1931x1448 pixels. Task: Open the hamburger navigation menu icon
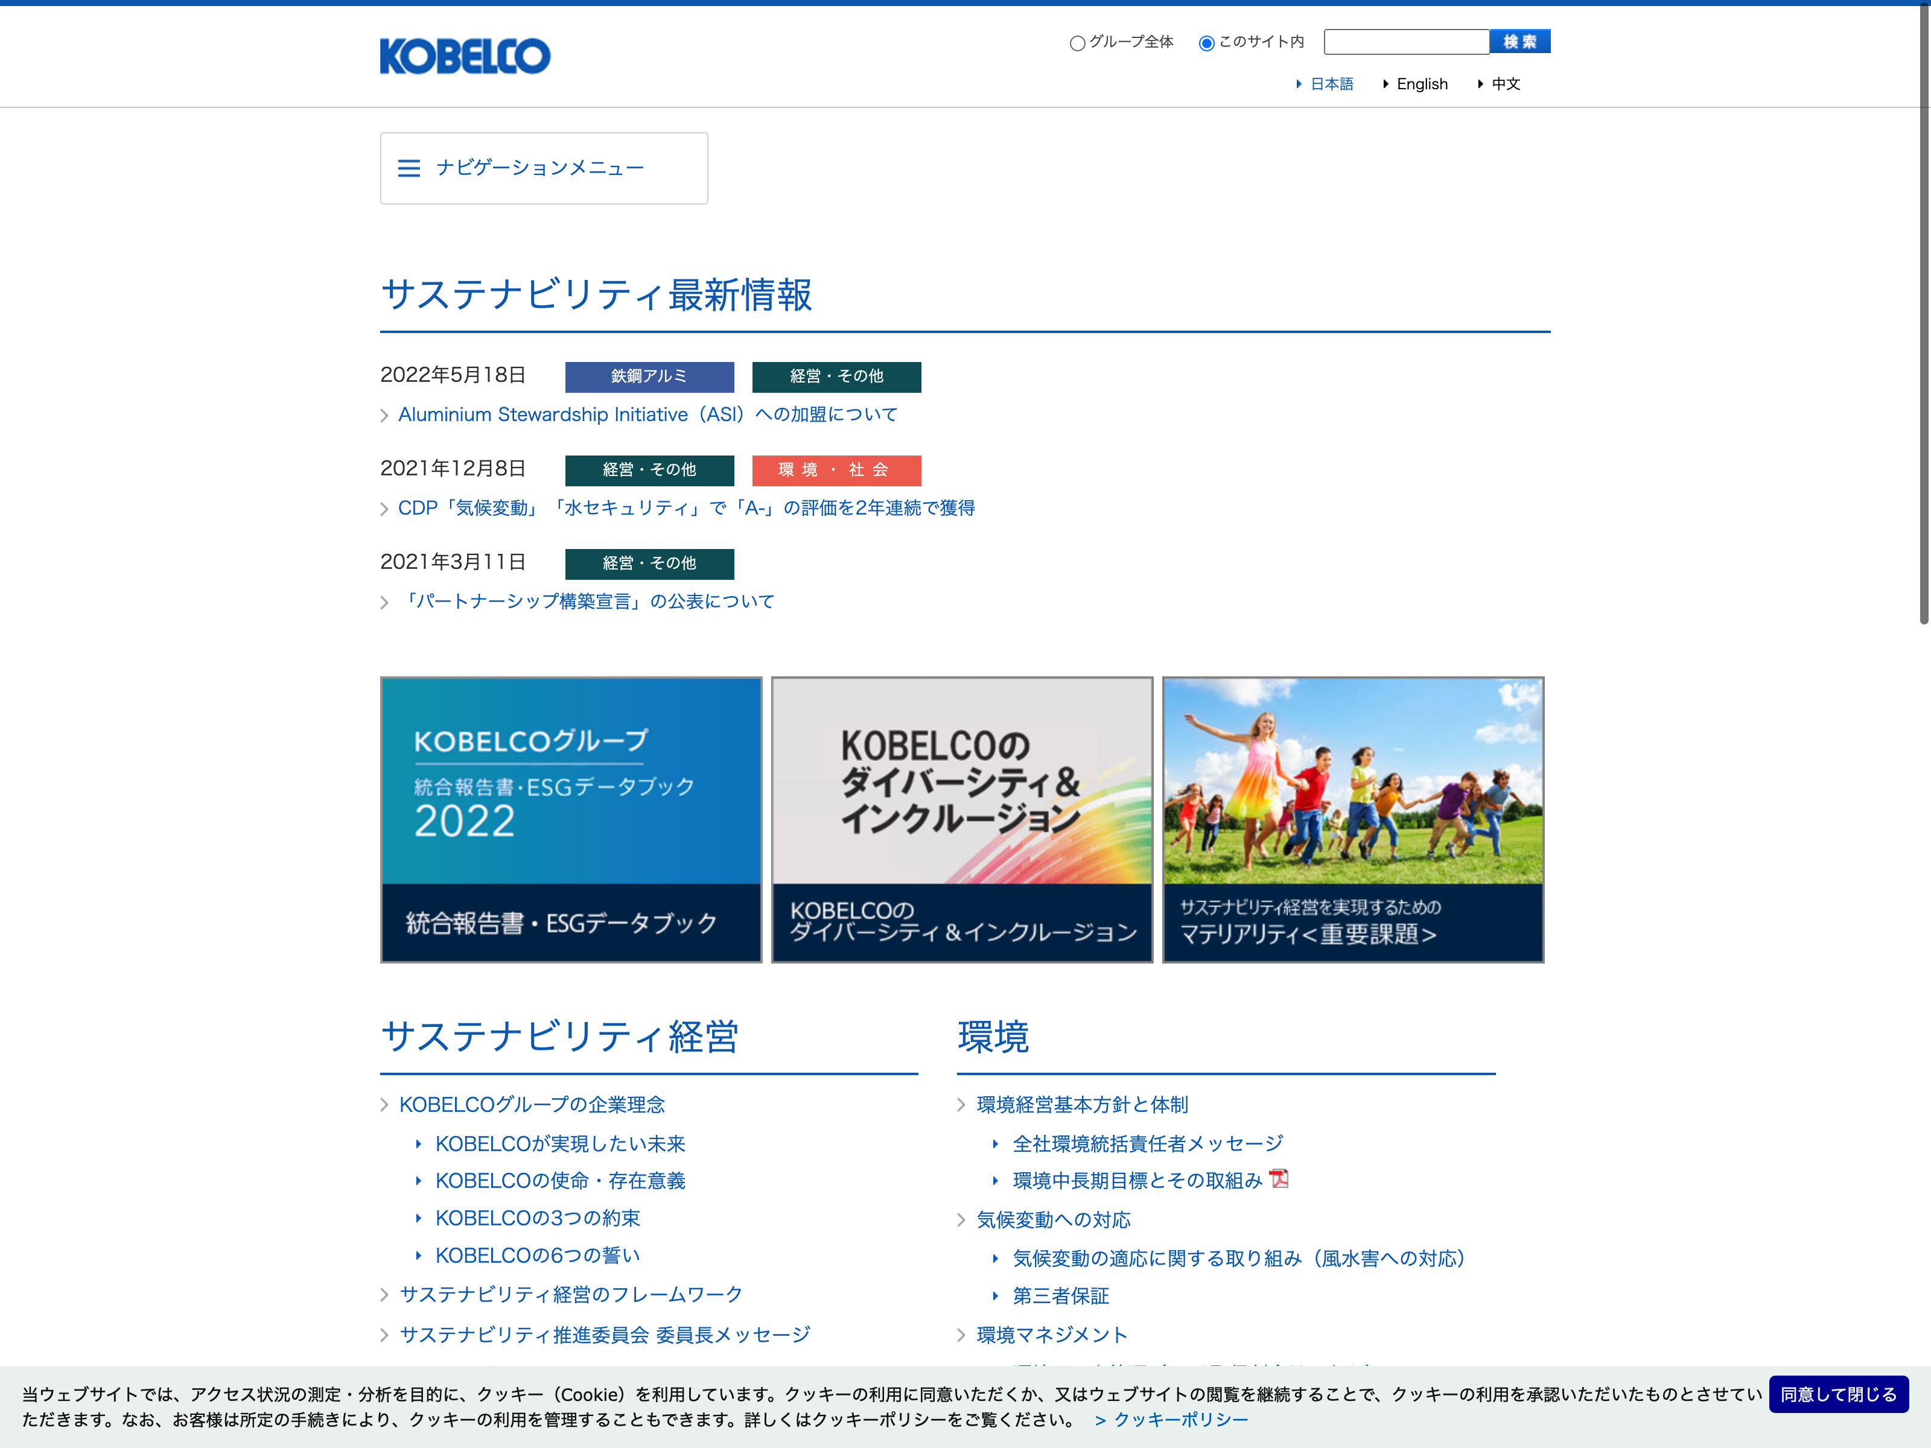[409, 168]
